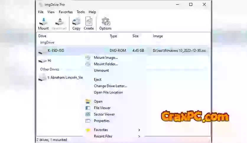This screenshot has width=247, height=143.
Task: Click the File Viewer context menu icon
Action: 88,108
